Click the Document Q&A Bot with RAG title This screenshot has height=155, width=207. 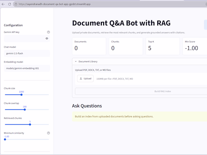click(x=121, y=23)
